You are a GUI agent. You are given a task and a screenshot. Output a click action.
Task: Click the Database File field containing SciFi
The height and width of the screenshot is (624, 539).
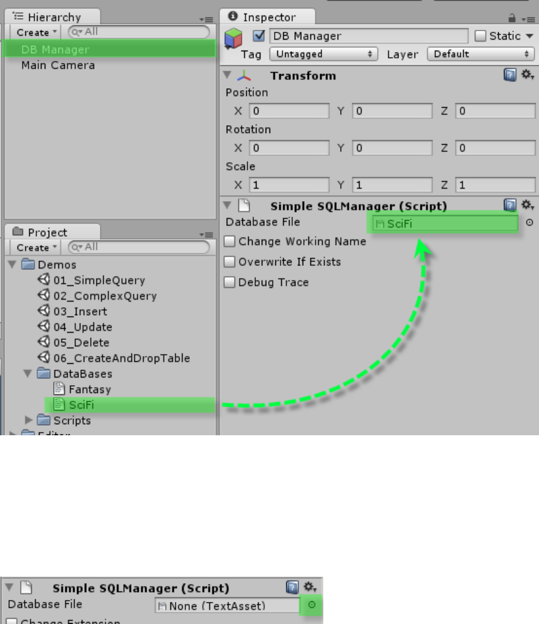(445, 223)
